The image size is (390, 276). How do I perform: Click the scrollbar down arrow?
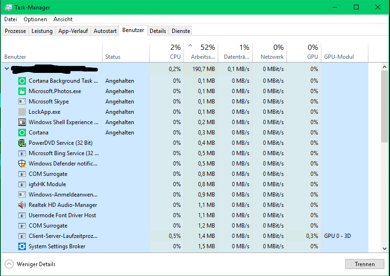tap(384, 248)
